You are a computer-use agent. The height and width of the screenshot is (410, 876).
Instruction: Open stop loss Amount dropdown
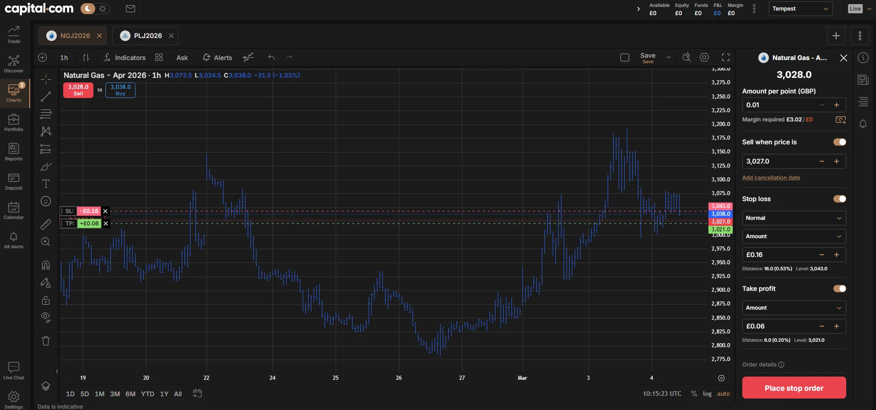click(794, 236)
